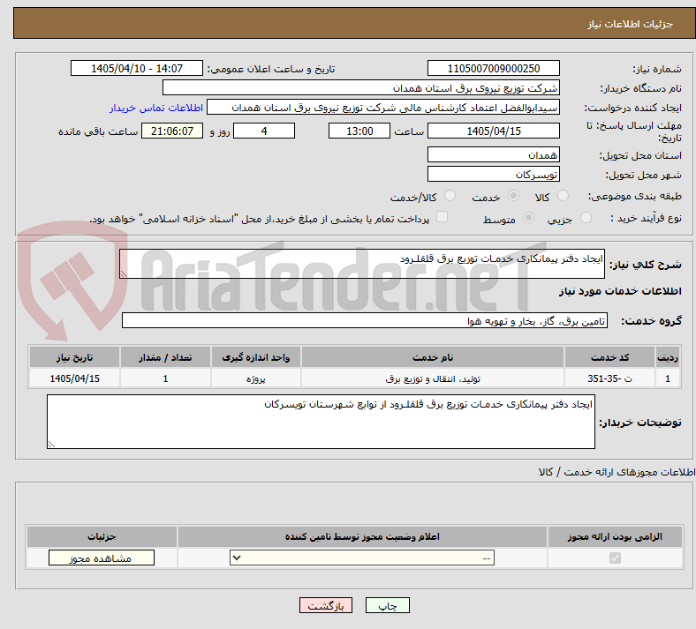This screenshot has height=629, width=696.
Task: Click the service code cell ت -35-351
Action: tap(610, 378)
